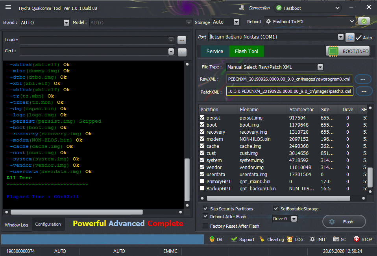
Task: Open the Port selection dropdown
Action: [x=341, y=37]
